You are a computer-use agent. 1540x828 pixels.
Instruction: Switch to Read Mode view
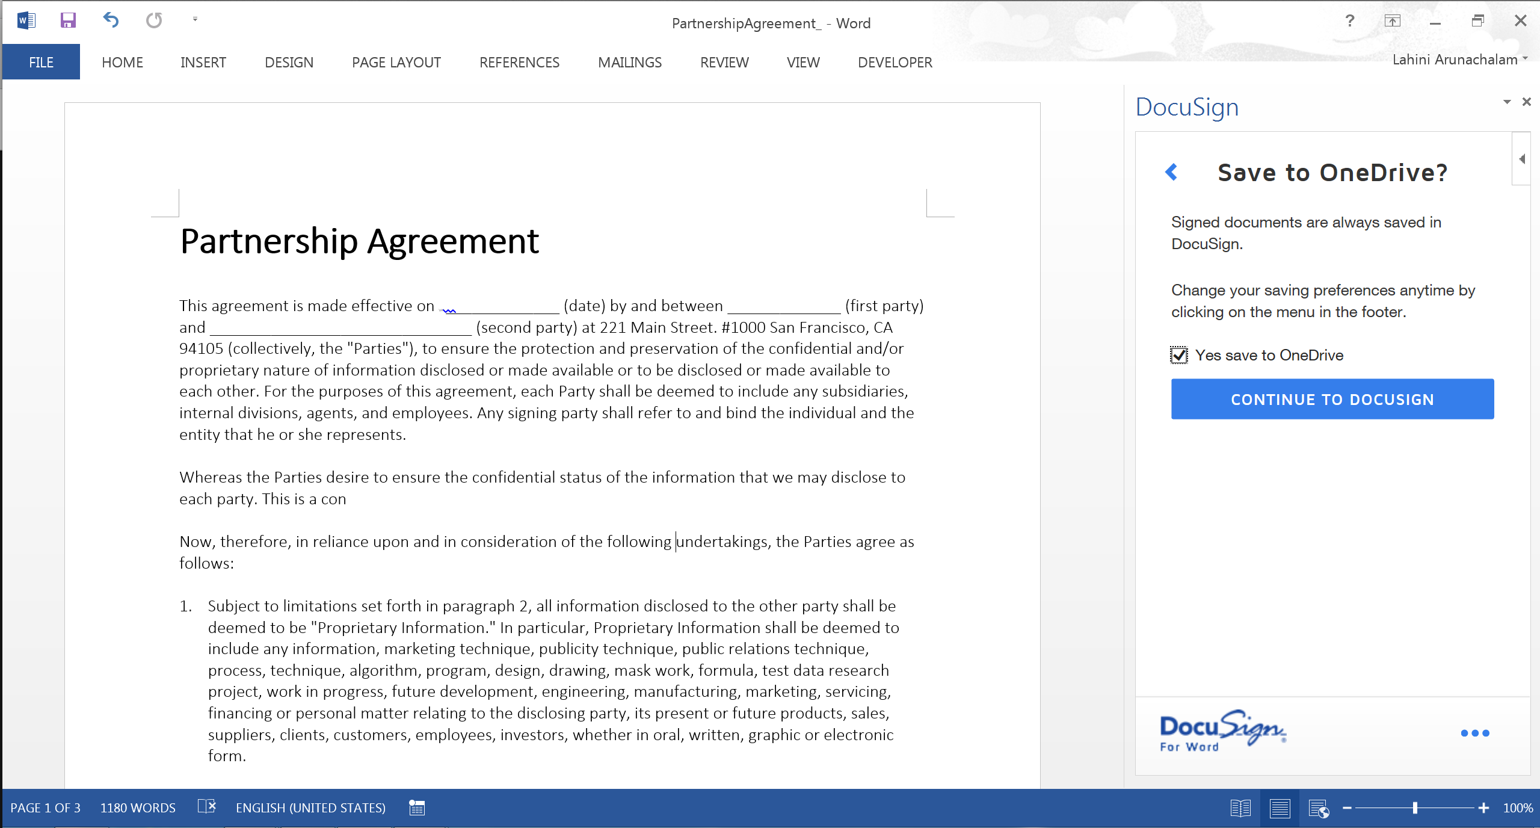point(1240,808)
